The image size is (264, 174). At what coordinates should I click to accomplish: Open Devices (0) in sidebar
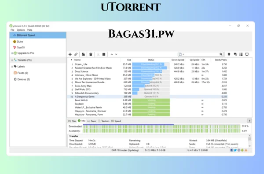(x=22, y=79)
